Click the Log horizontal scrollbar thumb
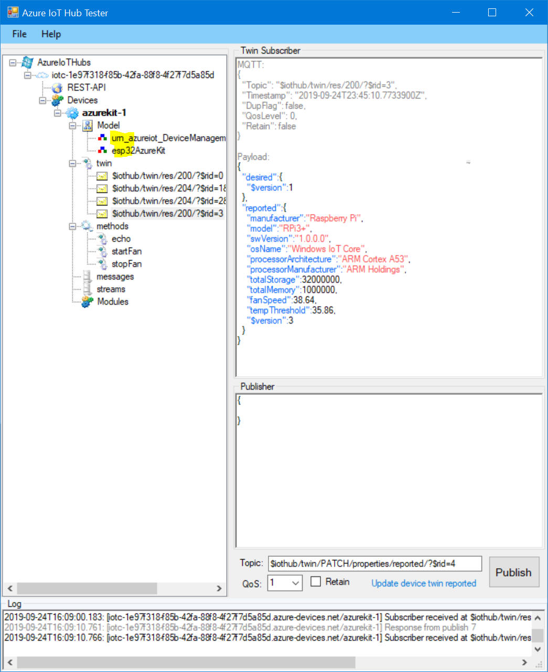Image resolution: width=548 pixels, height=672 pixels. coord(186,662)
